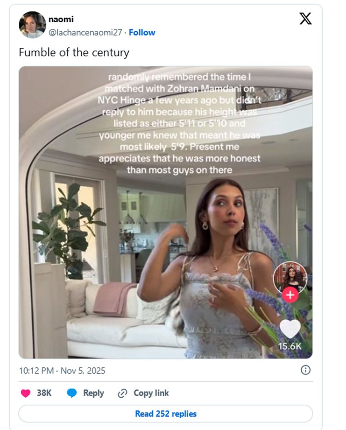Click the 38K likes count
This screenshot has height=430, width=346.
tap(44, 393)
